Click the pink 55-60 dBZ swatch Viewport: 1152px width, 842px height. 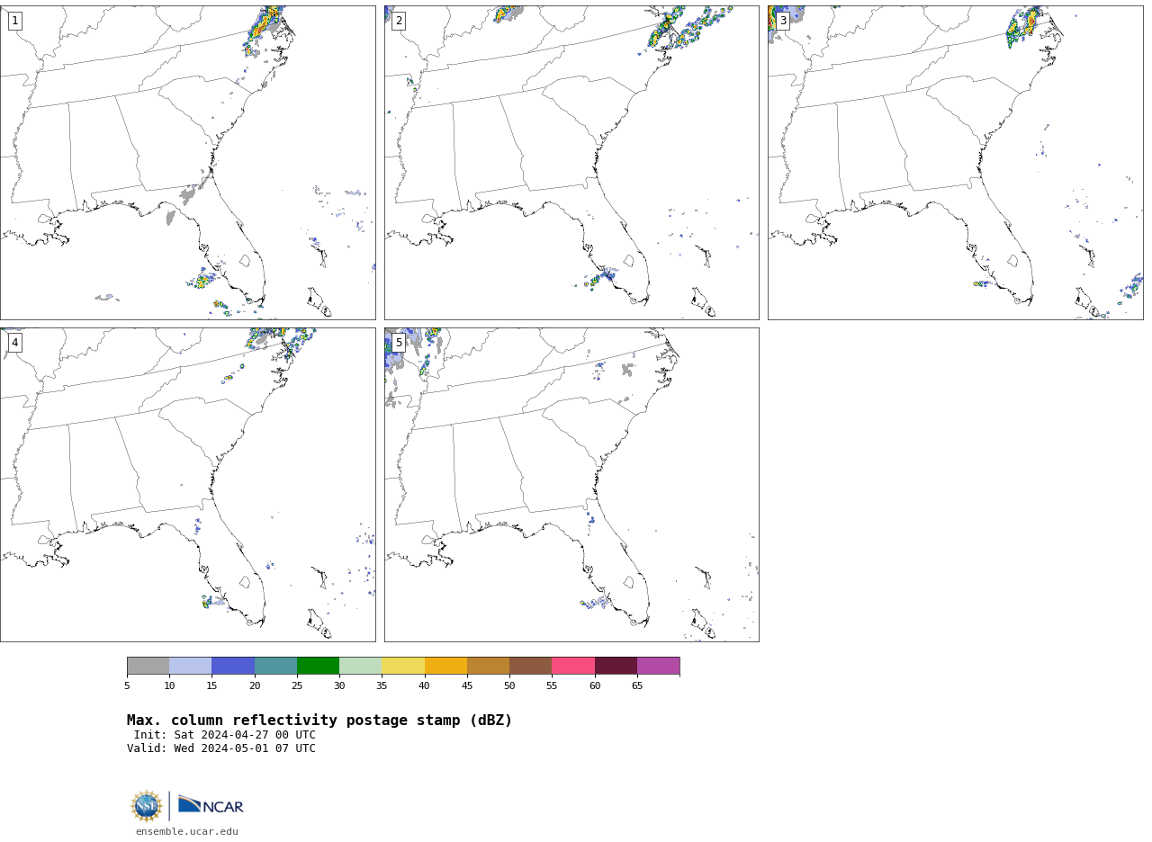[x=573, y=666]
